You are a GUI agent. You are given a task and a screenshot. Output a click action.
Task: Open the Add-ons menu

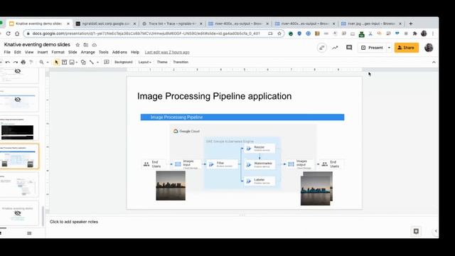click(x=119, y=52)
